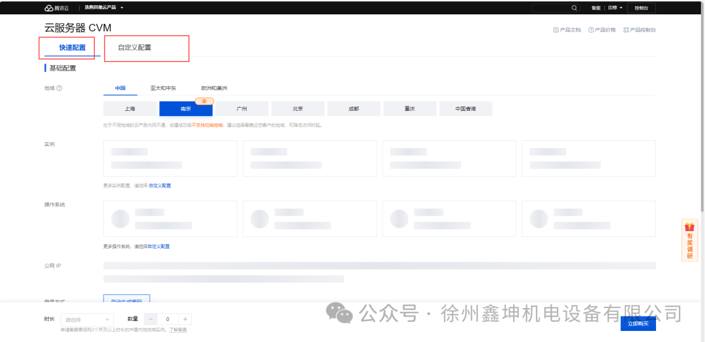Viewport: 705px width, 342px height.
Task: Click the 立即购买 button
Action: click(x=638, y=324)
